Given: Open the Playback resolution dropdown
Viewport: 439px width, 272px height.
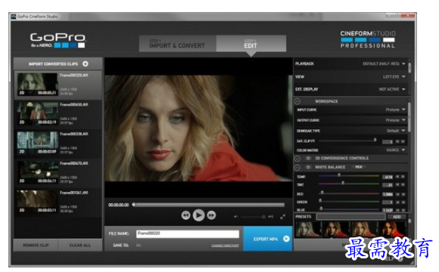Looking at the screenshot, I should (x=384, y=63).
